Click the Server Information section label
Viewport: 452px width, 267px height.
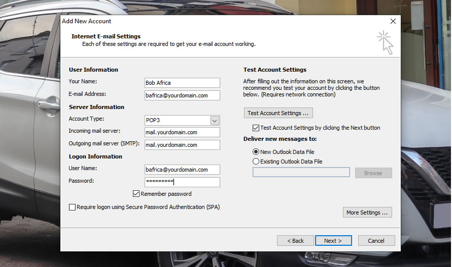(96, 107)
